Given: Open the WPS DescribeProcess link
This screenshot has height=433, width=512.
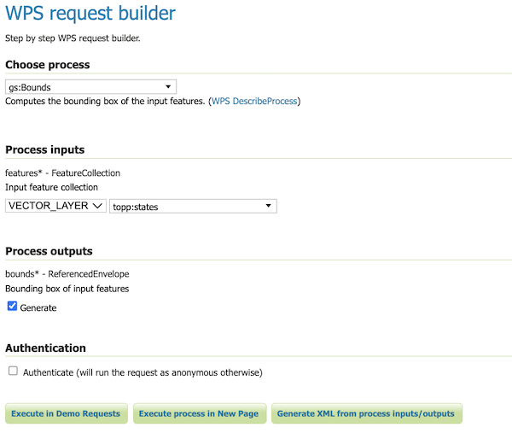Looking at the screenshot, I should [254, 101].
